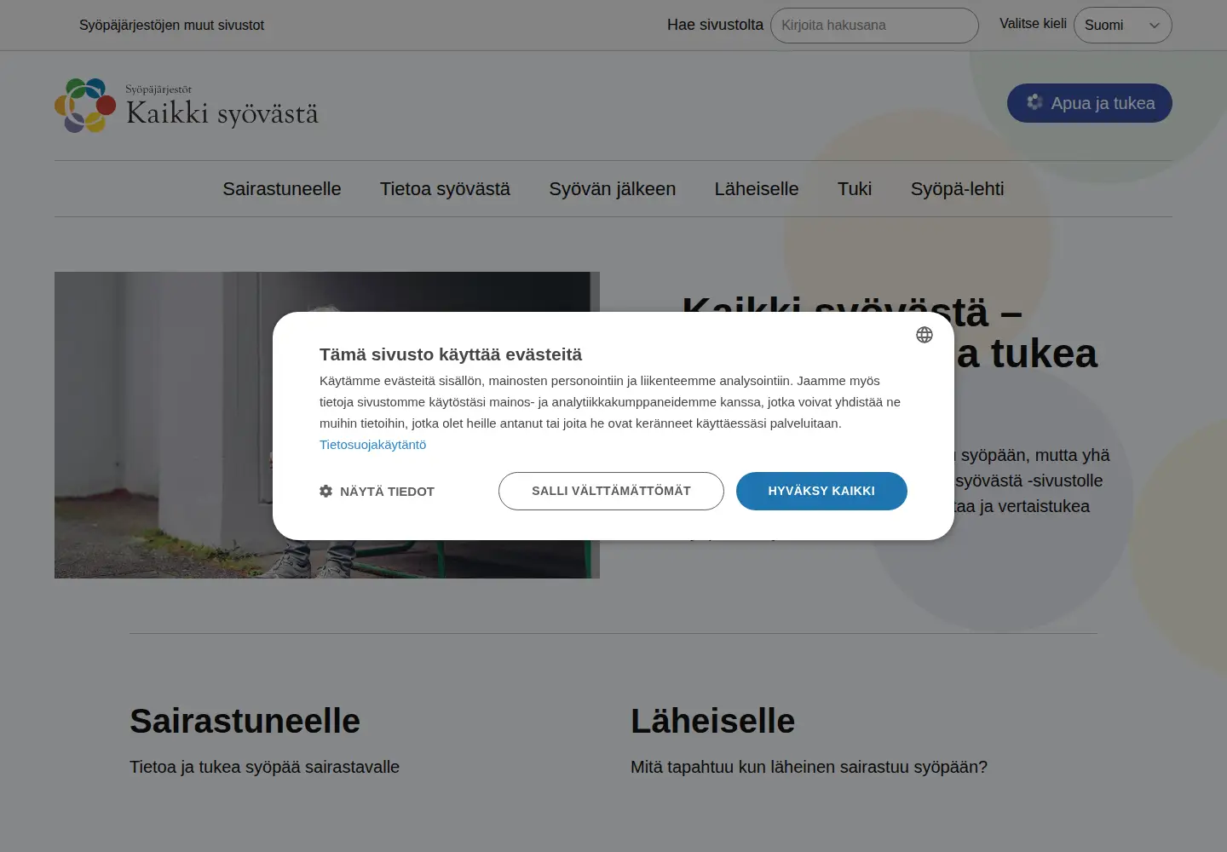The width and height of the screenshot is (1227, 852).
Task: Click the Apua ja tukea button
Action: pyautogui.click(x=1090, y=103)
